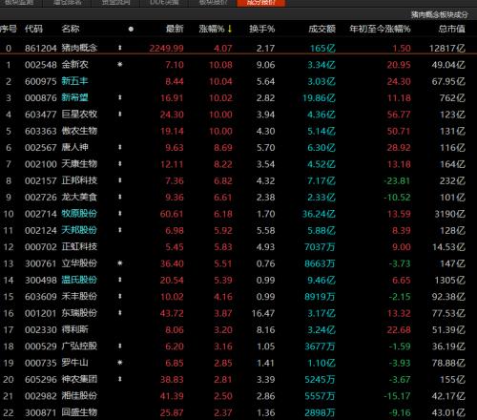The height and width of the screenshot is (420, 477).
Task: Select the 猪肉概念 sector index name
Action: point(79,48)
